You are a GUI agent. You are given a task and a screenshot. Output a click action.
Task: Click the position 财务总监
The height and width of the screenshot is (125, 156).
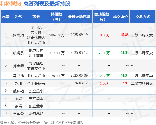pos(36,114)
